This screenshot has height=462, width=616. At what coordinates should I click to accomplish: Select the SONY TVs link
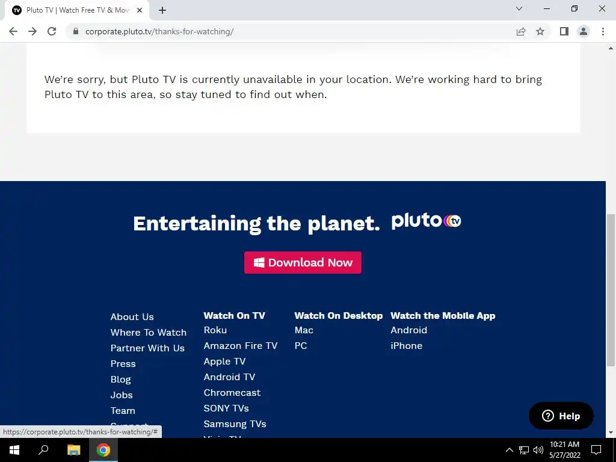(x=226, y=408)
